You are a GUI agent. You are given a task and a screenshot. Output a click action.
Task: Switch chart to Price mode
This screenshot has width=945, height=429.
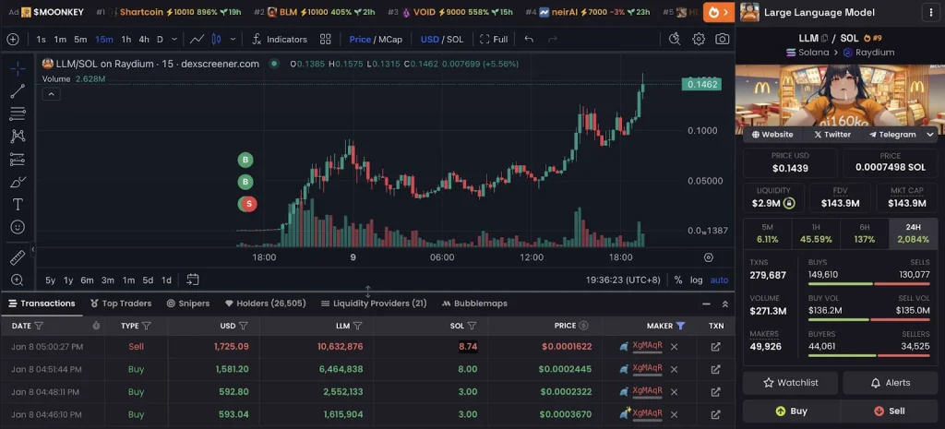click(360, 39)
